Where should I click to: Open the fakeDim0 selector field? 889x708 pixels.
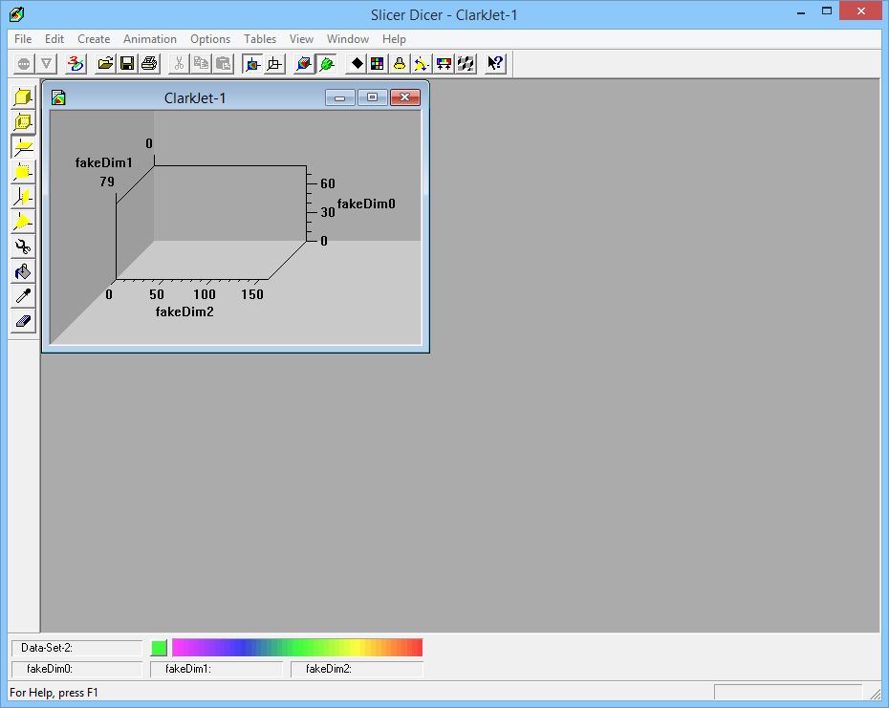point(76,669)
